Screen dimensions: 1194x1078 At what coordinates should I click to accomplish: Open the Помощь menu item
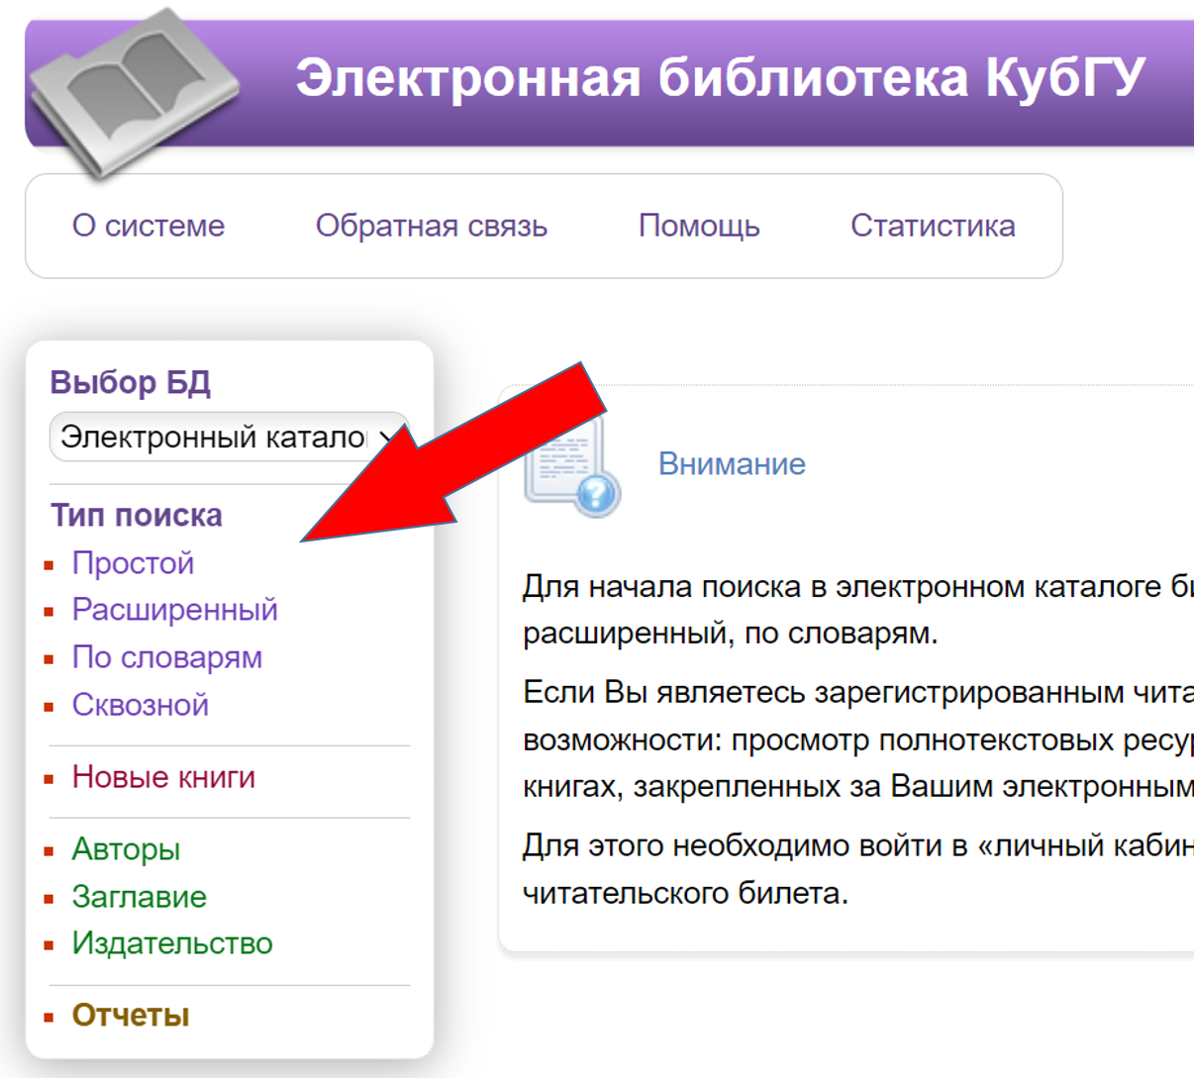pyautogui.click(x=699, y=226)
